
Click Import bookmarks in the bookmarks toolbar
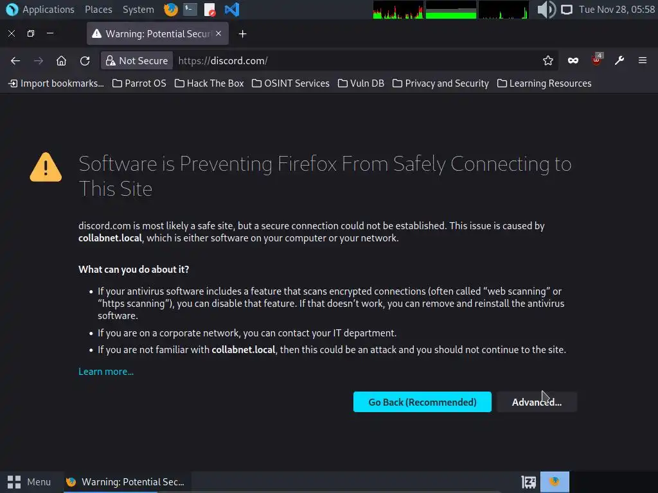click(x=57, y=83)
